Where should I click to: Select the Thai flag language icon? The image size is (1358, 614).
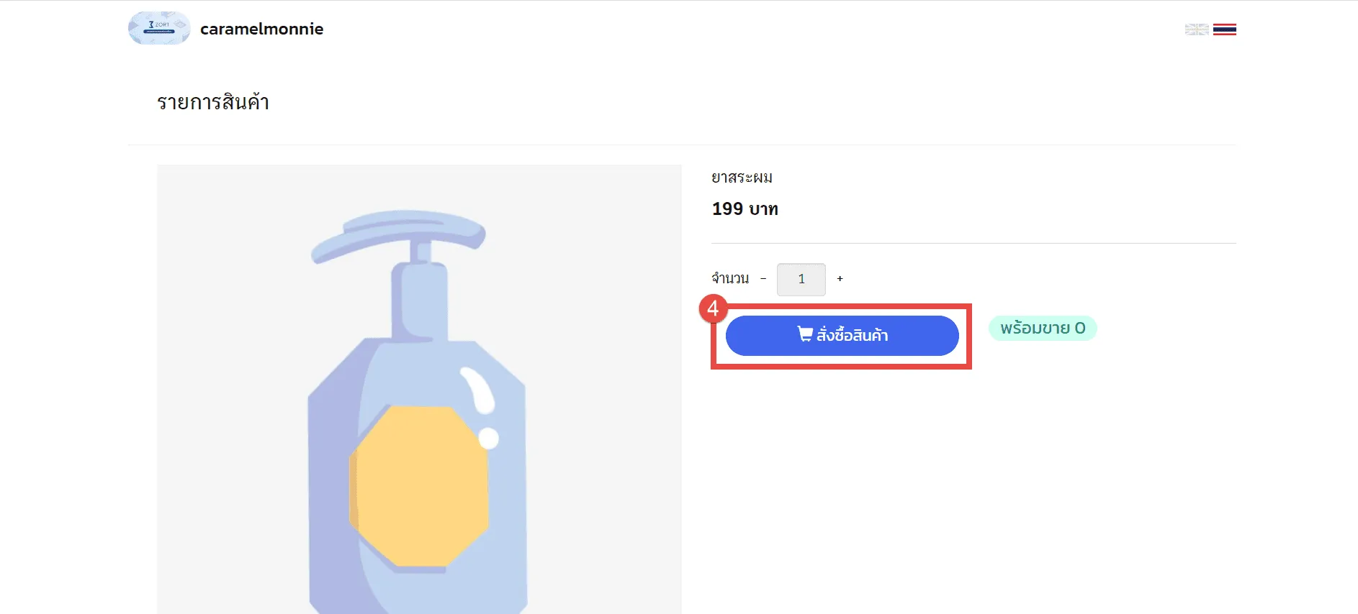[x=1224, y=29]
